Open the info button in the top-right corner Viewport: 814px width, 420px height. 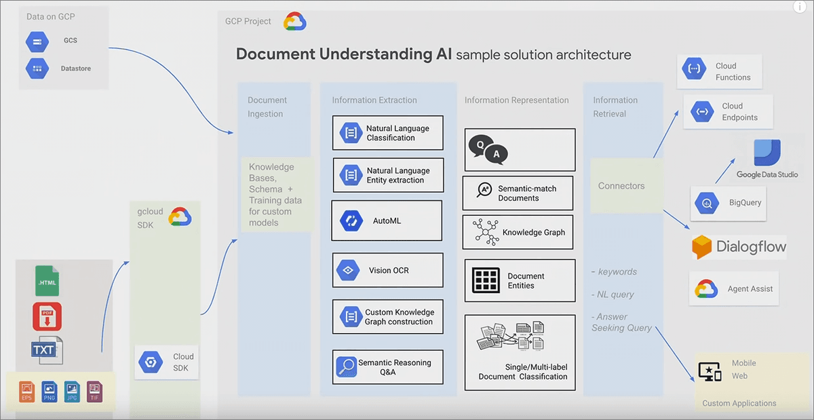pos(798,6)
